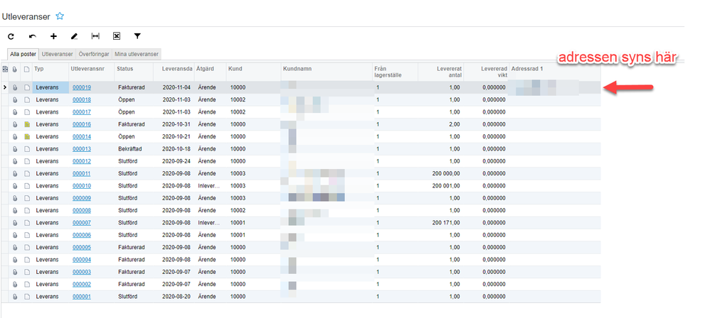The image size is (710, 318).
Task: Mark Utleveranser as favorite with star
Action: click(x=60, y=16)
